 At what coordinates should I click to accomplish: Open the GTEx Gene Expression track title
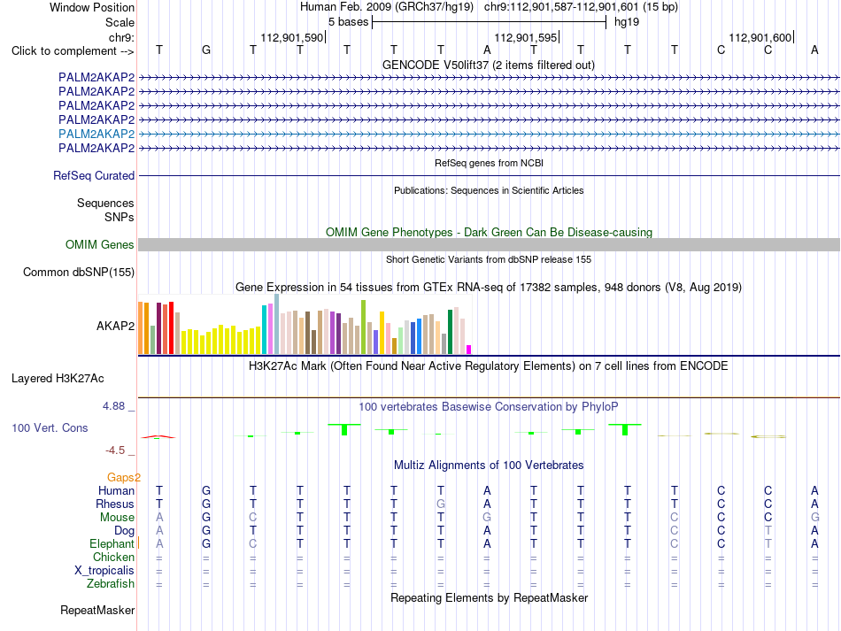click(489, 288)
